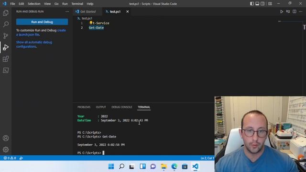Toggle secondary side bar layout icon
The height and width of the screenshot is (172, 306).
(262, 4)
